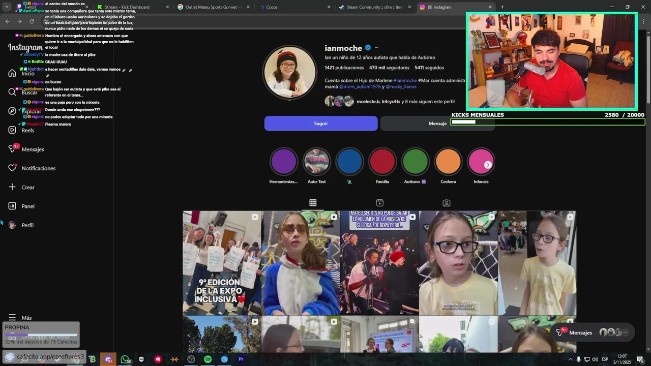Show next highlights with arrow
The height and width of the screenshot is (366, 651).
click(x=488, y=165)
